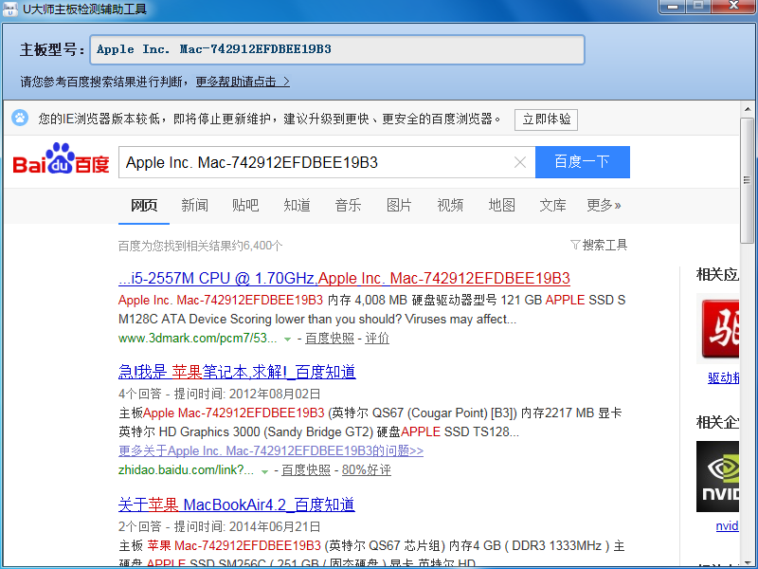758x569 pixels.
Task: Click the Baidu logo
Action: point(61,162)
